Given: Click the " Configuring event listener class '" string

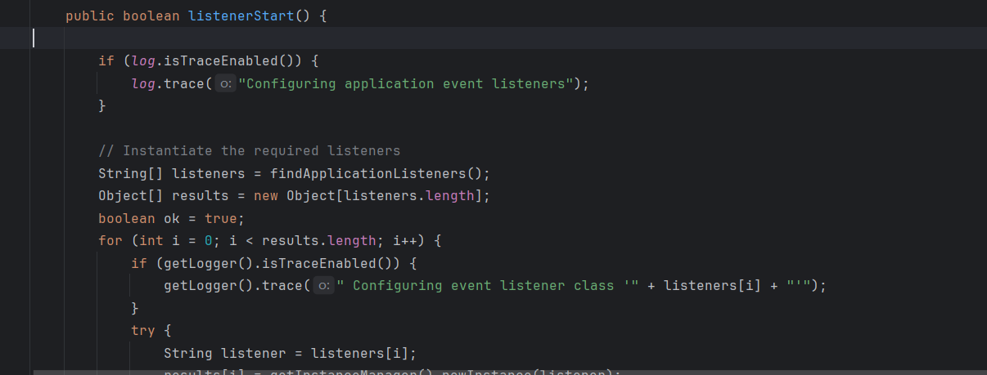Looking at the screenshot, I should (487, 286).
